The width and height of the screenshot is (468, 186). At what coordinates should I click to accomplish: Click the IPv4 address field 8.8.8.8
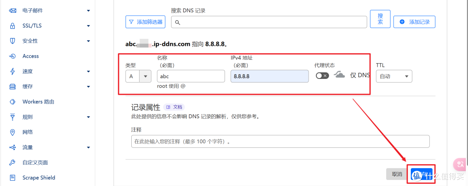[x=270, y=76]
